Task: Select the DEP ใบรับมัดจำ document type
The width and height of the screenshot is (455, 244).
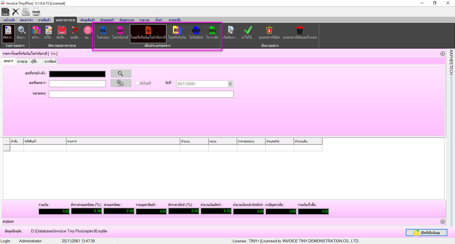Action: 196,33
